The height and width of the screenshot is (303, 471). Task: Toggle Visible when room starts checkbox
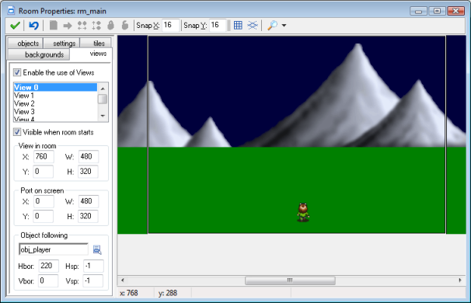point(17,132)
